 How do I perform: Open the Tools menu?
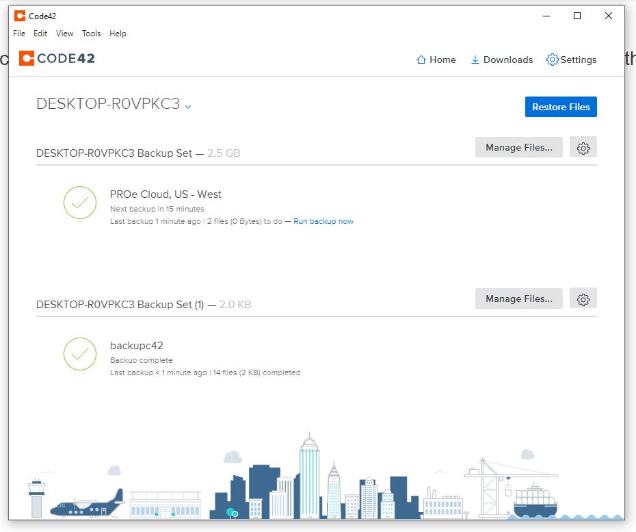(x=91, y=34)
